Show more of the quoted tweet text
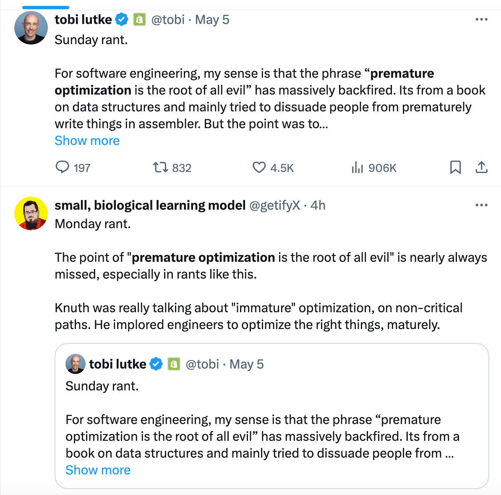The height and width of the screenshot is (495, 501). click(98, 470)
